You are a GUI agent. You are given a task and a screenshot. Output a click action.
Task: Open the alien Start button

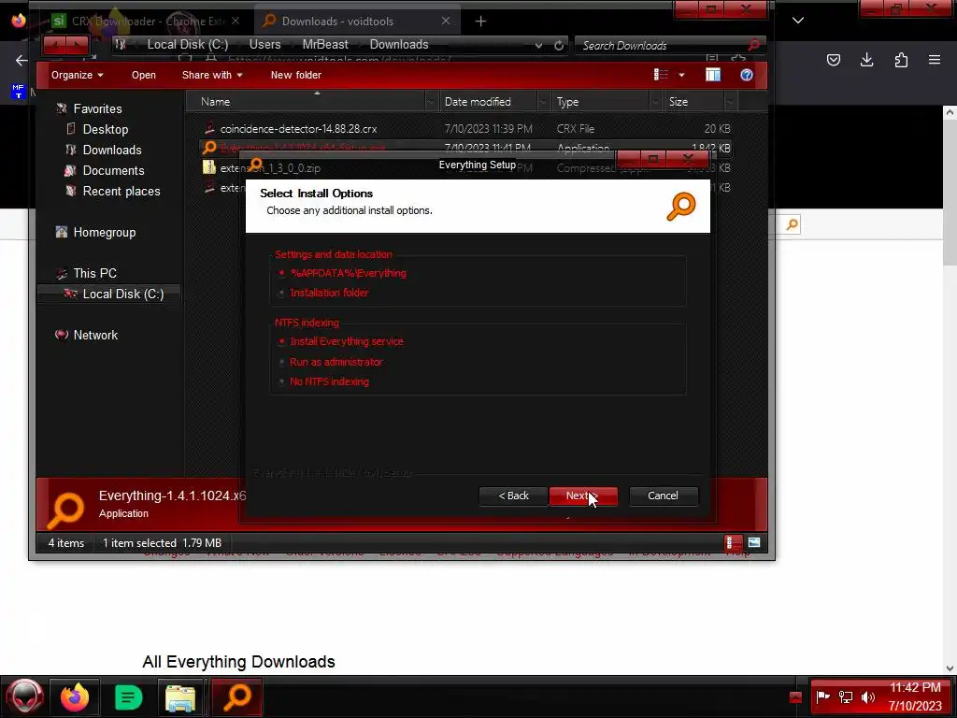tap(25, 697)
